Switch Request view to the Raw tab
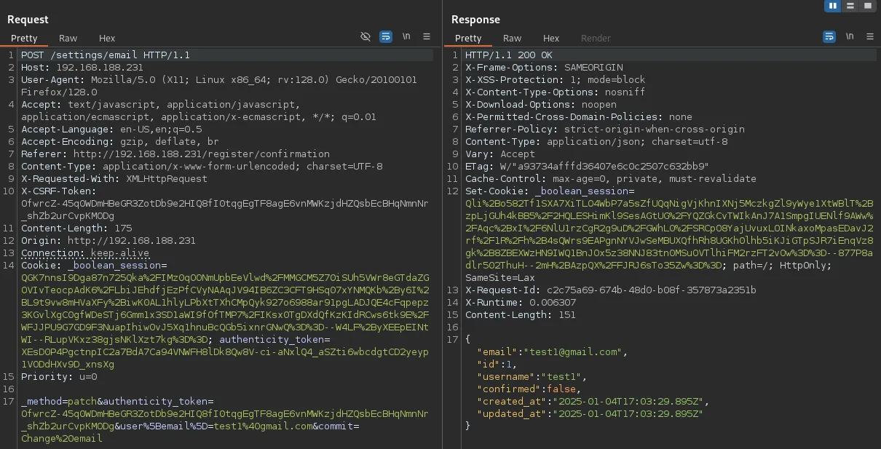881x449 pixels. coord(68,38)
